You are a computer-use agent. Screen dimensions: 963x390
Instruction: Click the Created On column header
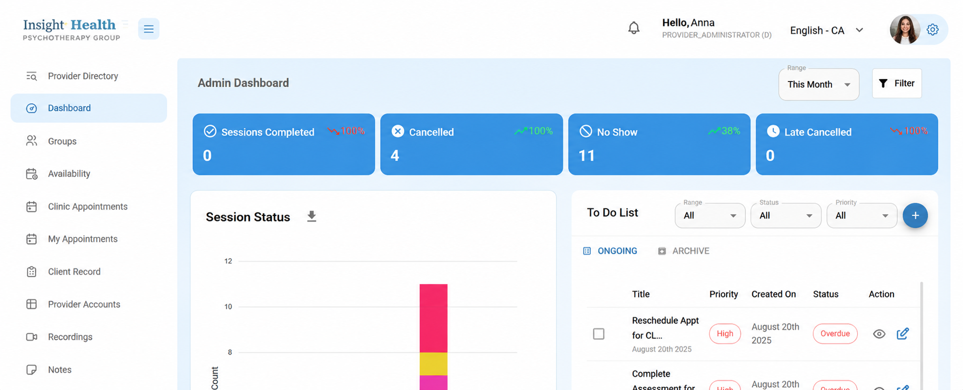click(x=774, y=294)
